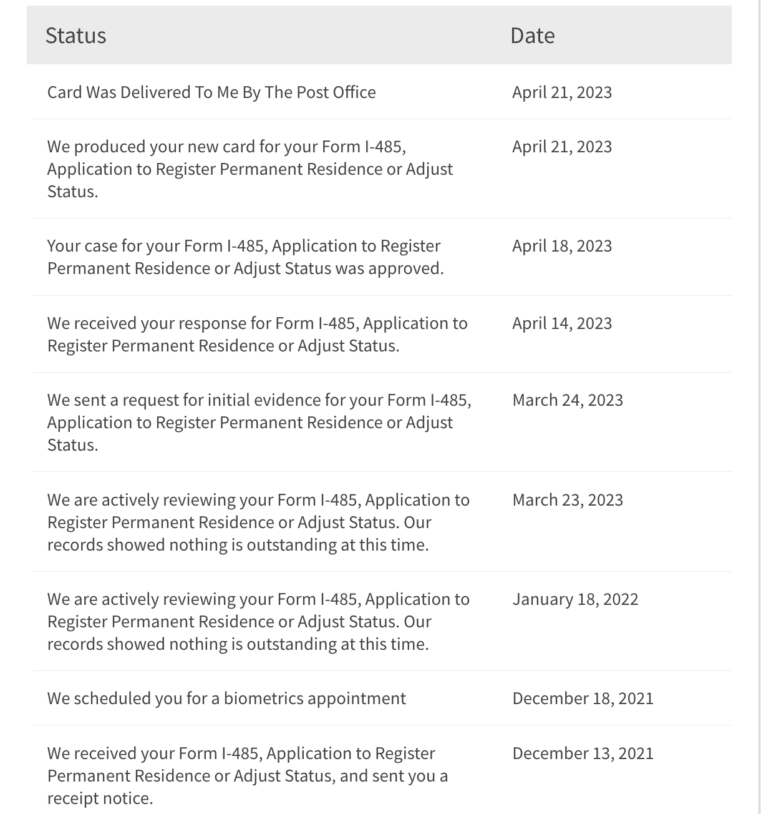Select the 'Card Was Delivered' status entry
The width and height of the screenshot is (761, 814).
211,92
